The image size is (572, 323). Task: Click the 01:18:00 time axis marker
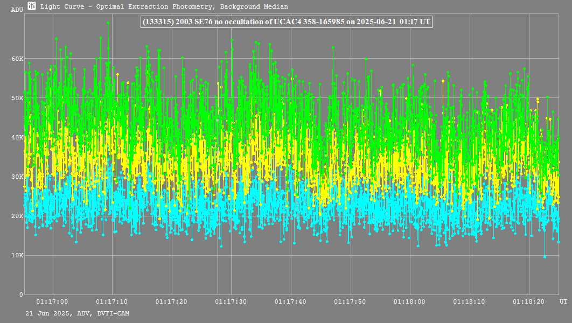tap(410, 302)
